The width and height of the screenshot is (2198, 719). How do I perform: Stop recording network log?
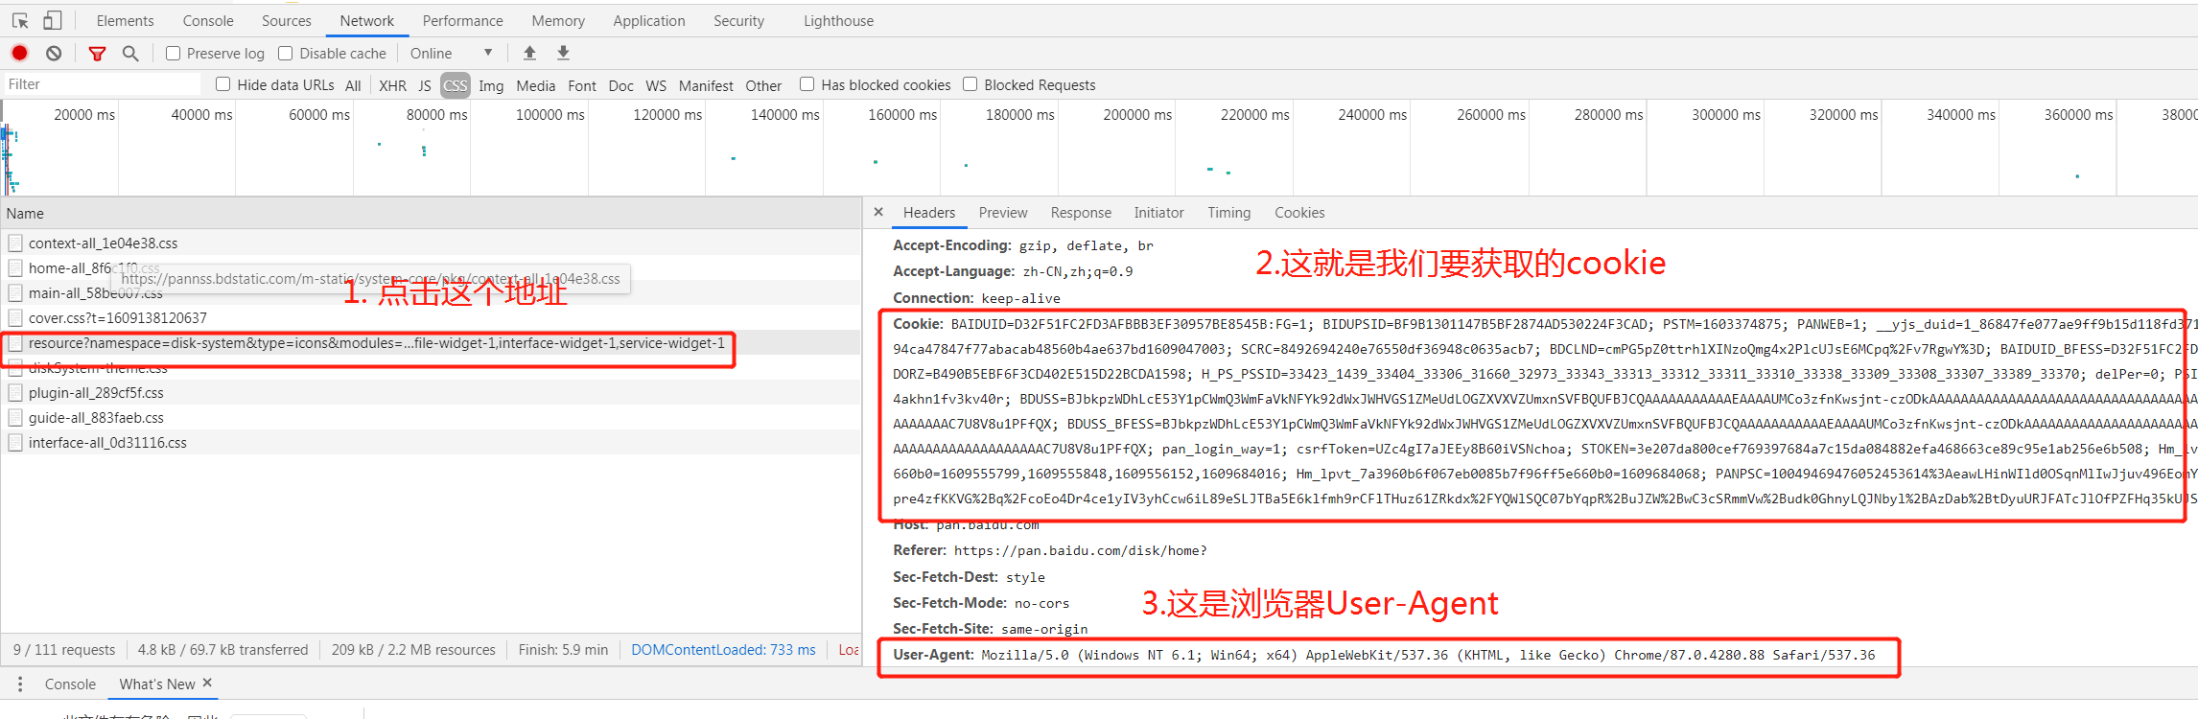[19, 53]
